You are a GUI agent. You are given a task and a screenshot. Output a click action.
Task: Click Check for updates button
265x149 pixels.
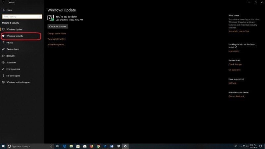tap(58, 26)
